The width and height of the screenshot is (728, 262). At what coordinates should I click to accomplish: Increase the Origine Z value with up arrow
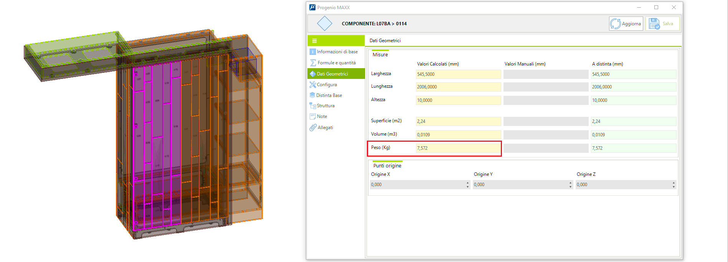point(674,183)
